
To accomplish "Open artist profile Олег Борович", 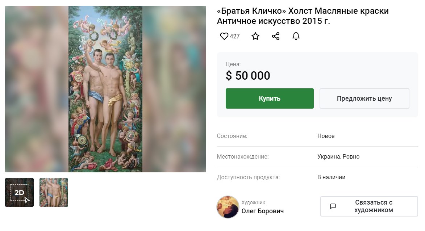I will point(263,211).
